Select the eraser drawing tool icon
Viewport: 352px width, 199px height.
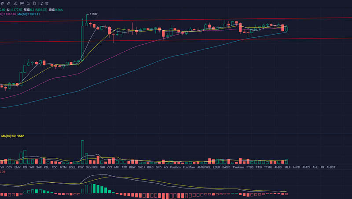pos(15,4)
